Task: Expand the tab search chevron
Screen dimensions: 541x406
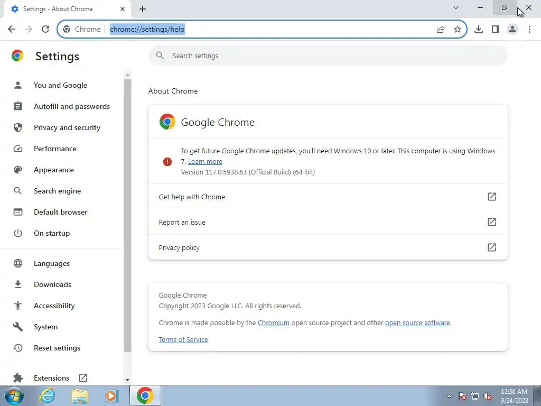Action: (456, 7)
